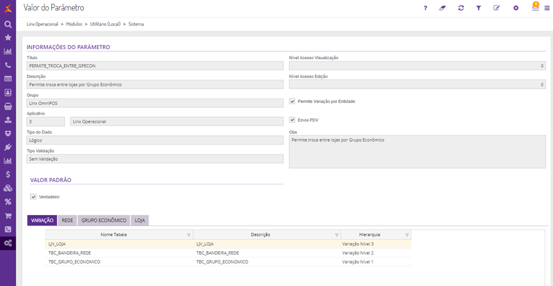Open the filter funnel icon
The width and height of the screenshot is (553, 286).
click(479, 8)
